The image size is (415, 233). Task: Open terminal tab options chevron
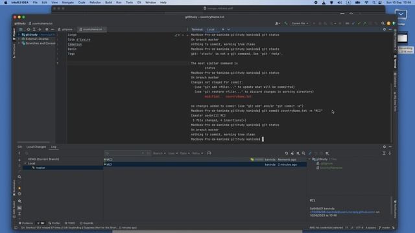click(x=229, y=29)
